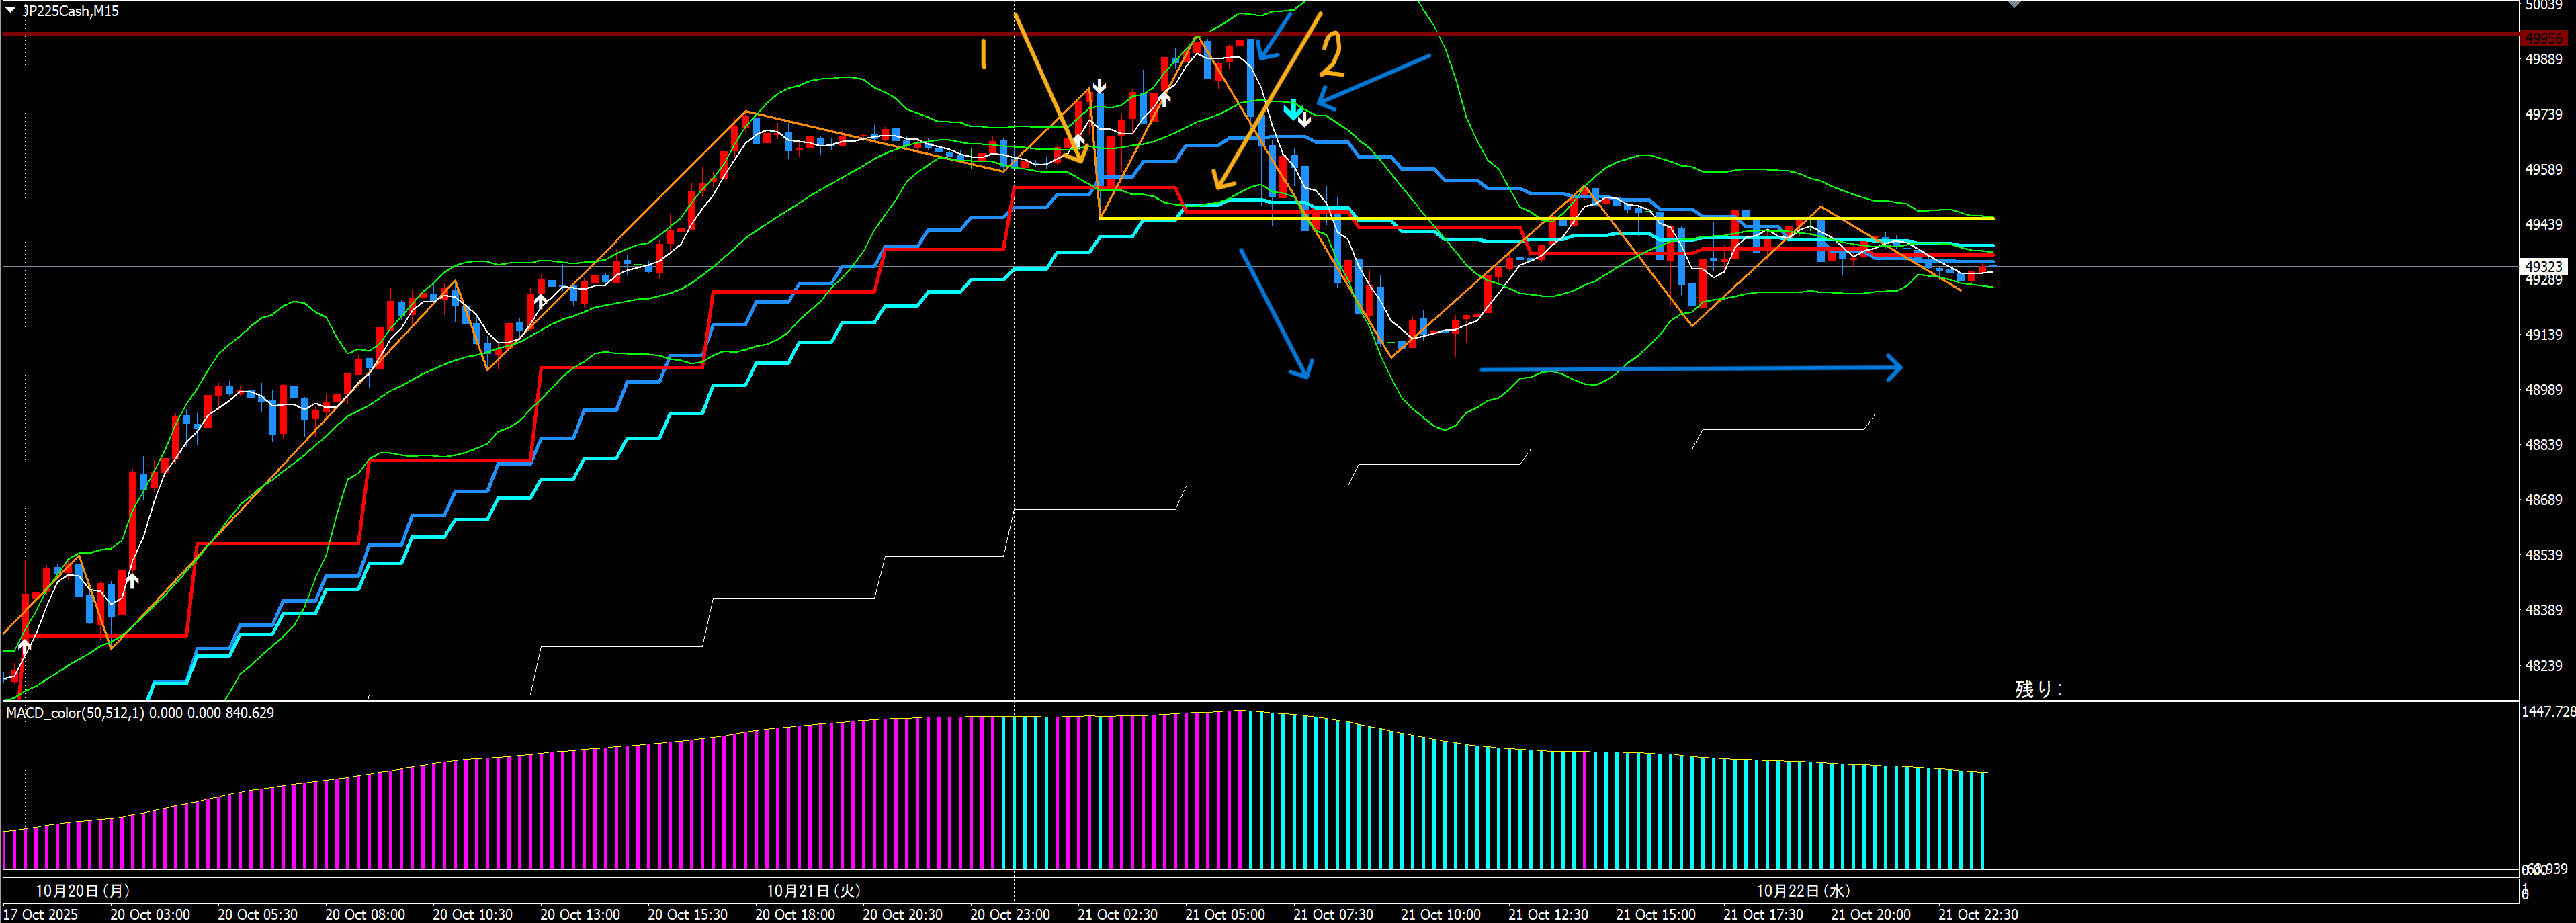Screen dimensions: 2576x923
Task: Click the red 49956 price label
Action: pyautogui.click(x=2543, y=39)
